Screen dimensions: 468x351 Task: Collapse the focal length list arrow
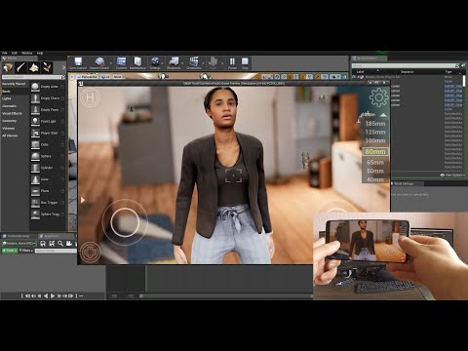[383, 115]
